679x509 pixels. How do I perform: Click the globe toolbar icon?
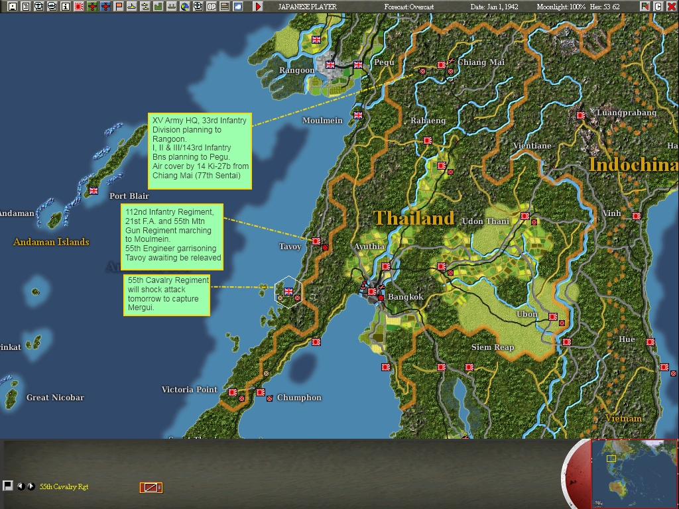coord(185,7)
